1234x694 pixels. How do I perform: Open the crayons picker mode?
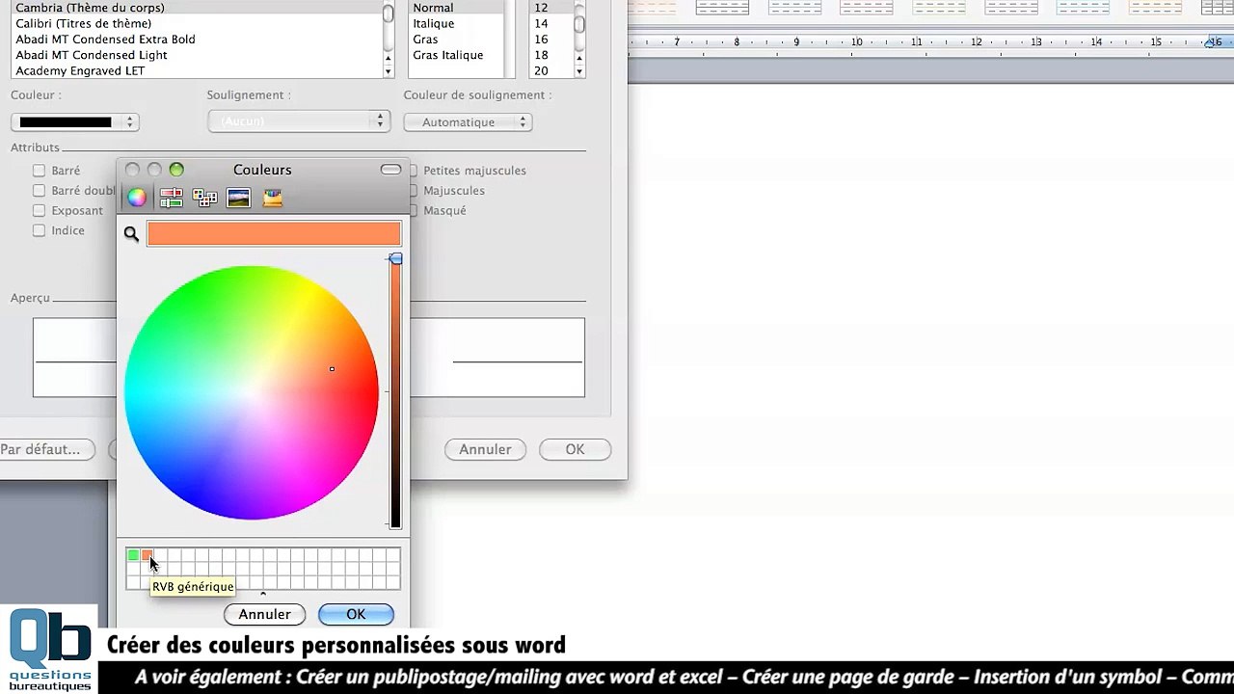coord(273,198)
